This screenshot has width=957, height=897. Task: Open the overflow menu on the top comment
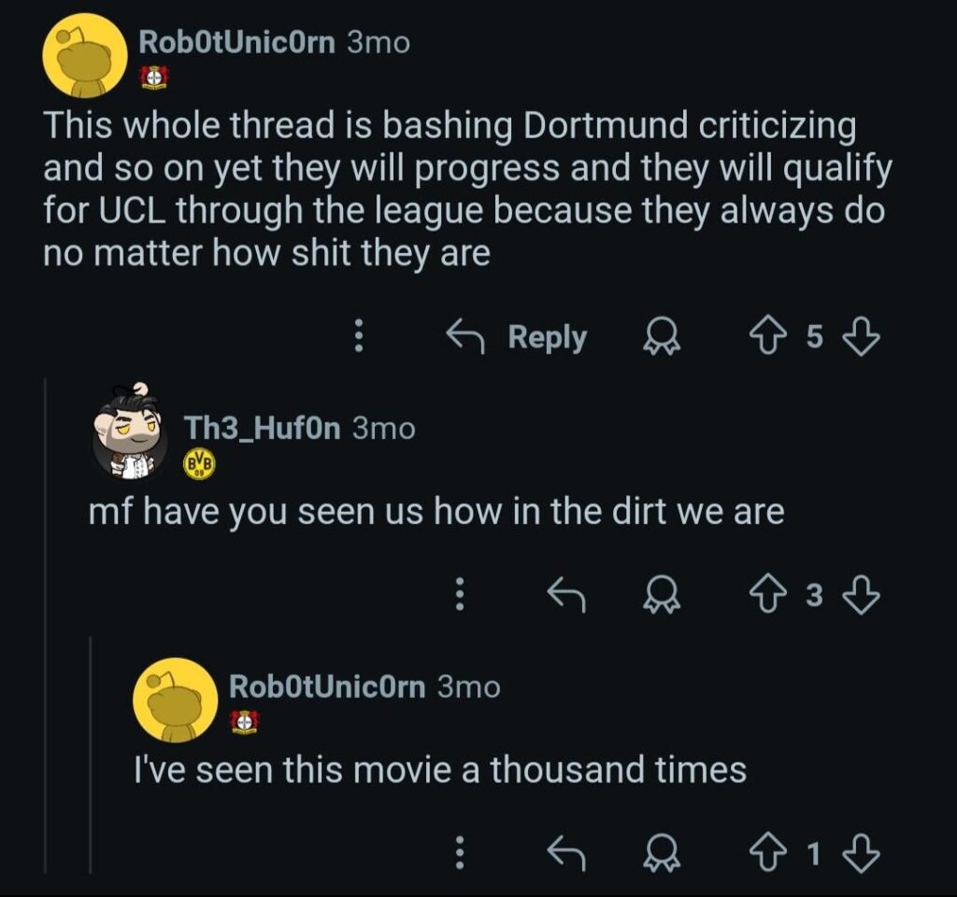point(358,337)
